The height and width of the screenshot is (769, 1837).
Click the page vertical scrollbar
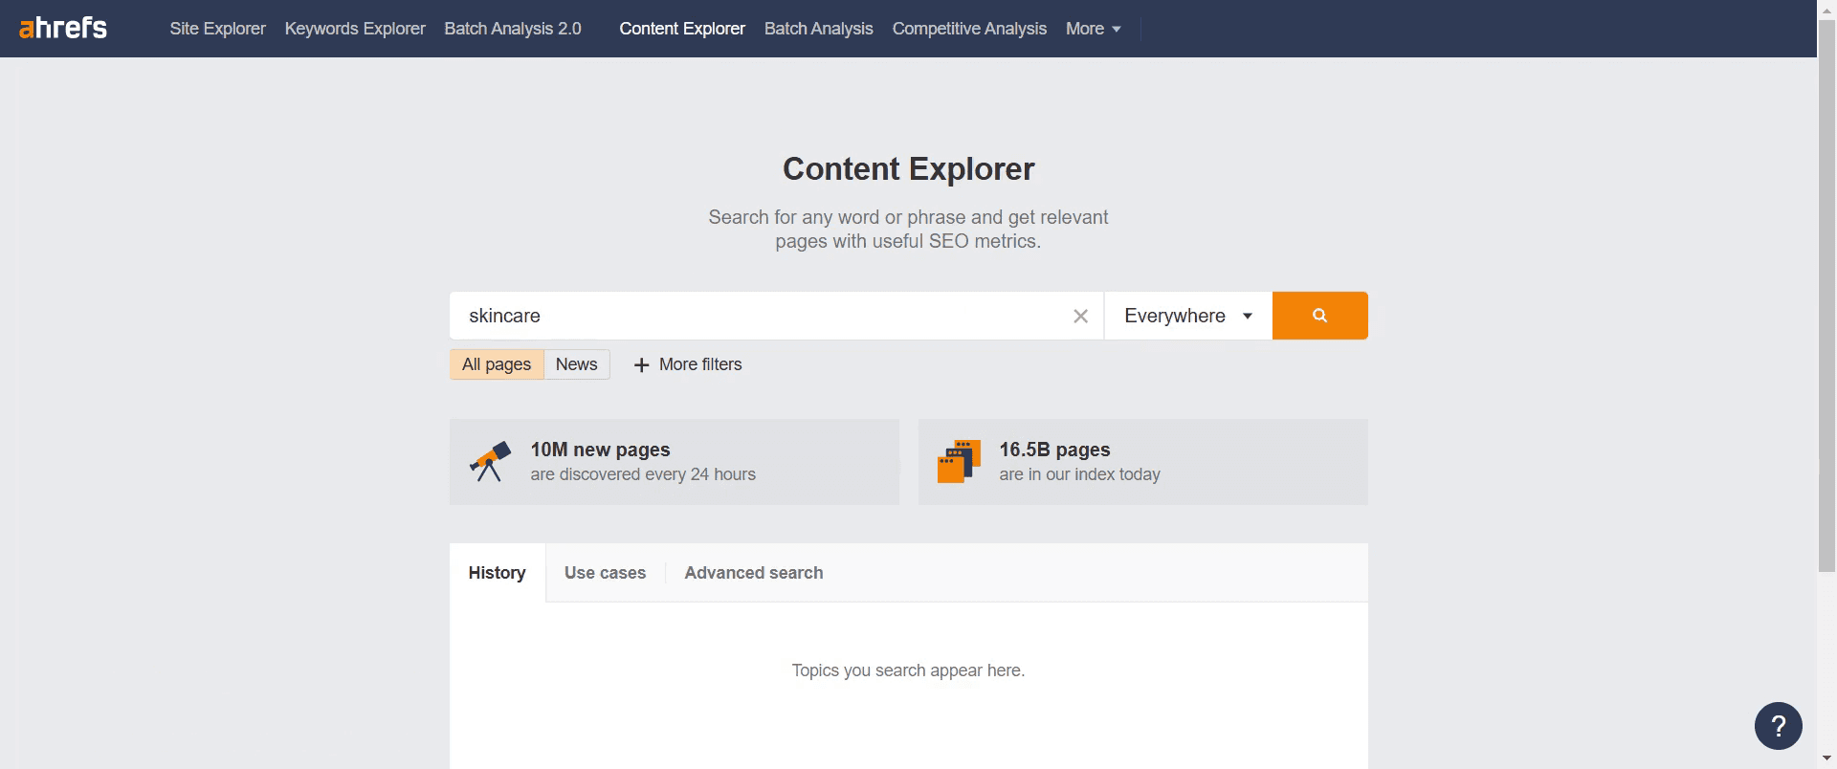tap(1826, 297)
